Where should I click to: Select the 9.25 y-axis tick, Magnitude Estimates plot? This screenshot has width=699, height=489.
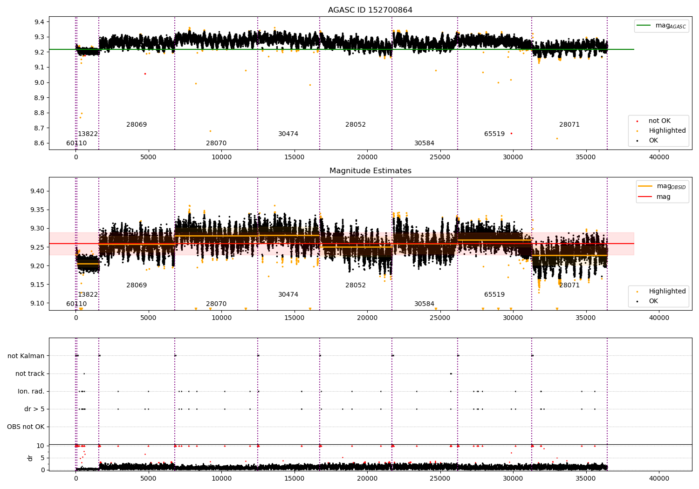[x=38, y=247]
